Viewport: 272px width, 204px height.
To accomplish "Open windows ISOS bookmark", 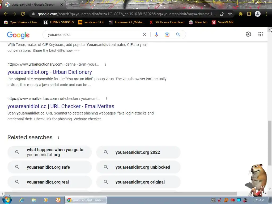I will pos(91,22).
